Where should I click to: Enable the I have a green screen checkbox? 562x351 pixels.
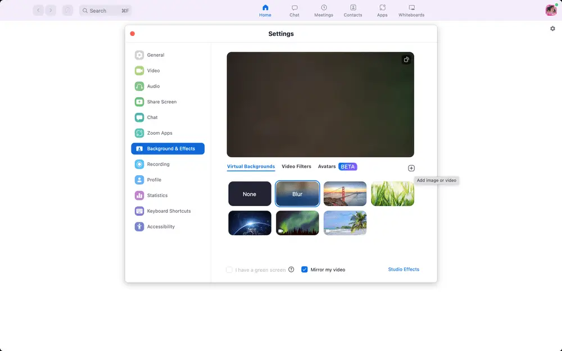229,269
